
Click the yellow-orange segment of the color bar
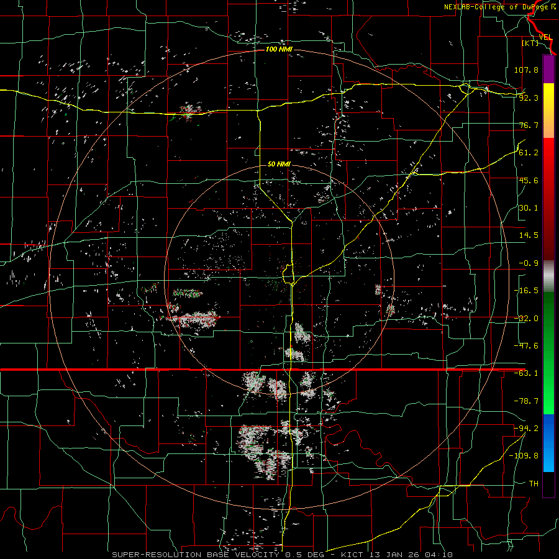[x=548, y=111]
